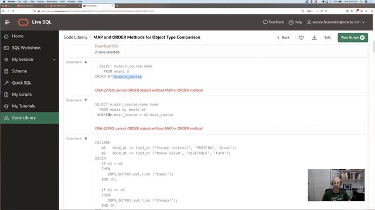Like the script with heart icon

pos(301,37)
